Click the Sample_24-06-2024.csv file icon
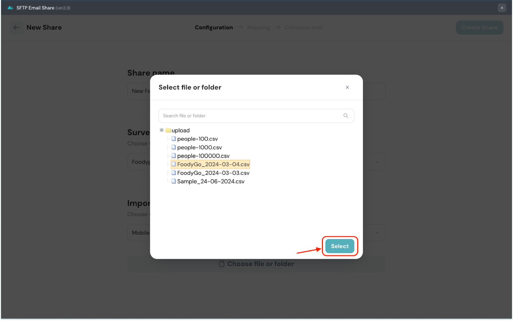This screenshot has width=513, height=321. point(173,181)
